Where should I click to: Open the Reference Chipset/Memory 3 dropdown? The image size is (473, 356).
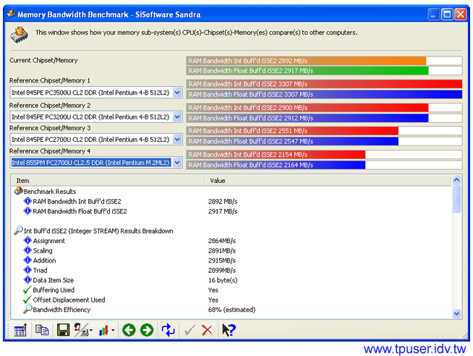(177, 140)
